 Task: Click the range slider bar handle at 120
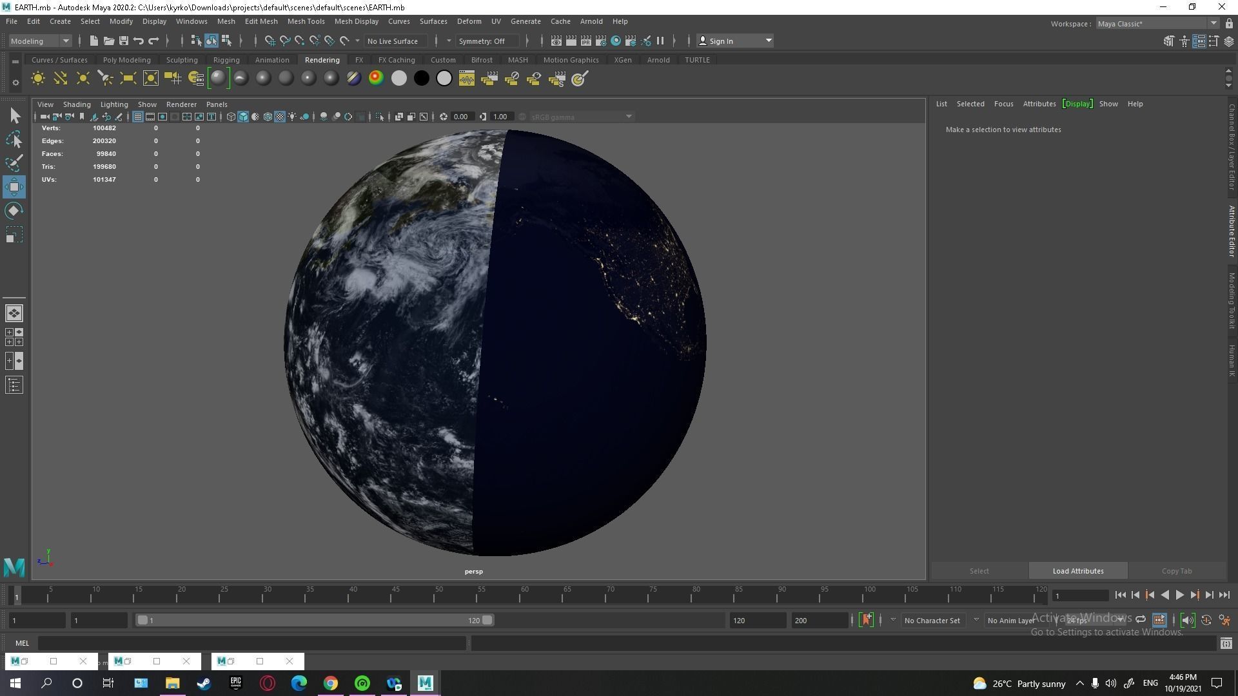[x=487, y=620]
